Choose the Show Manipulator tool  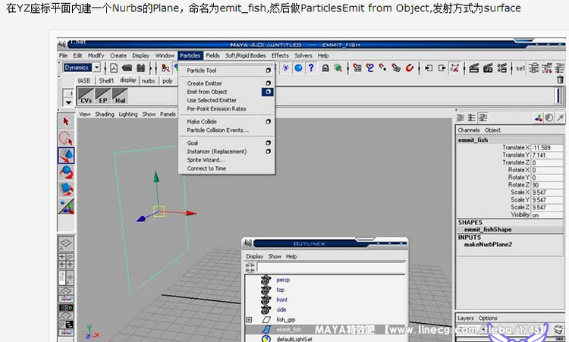pyautogui.click(x=66, y=206)
